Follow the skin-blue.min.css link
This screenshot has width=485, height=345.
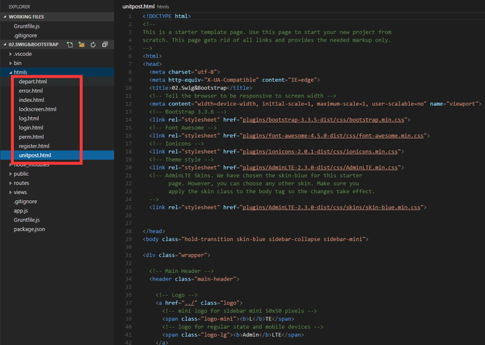pyautogui.click(x=331, y=207)
